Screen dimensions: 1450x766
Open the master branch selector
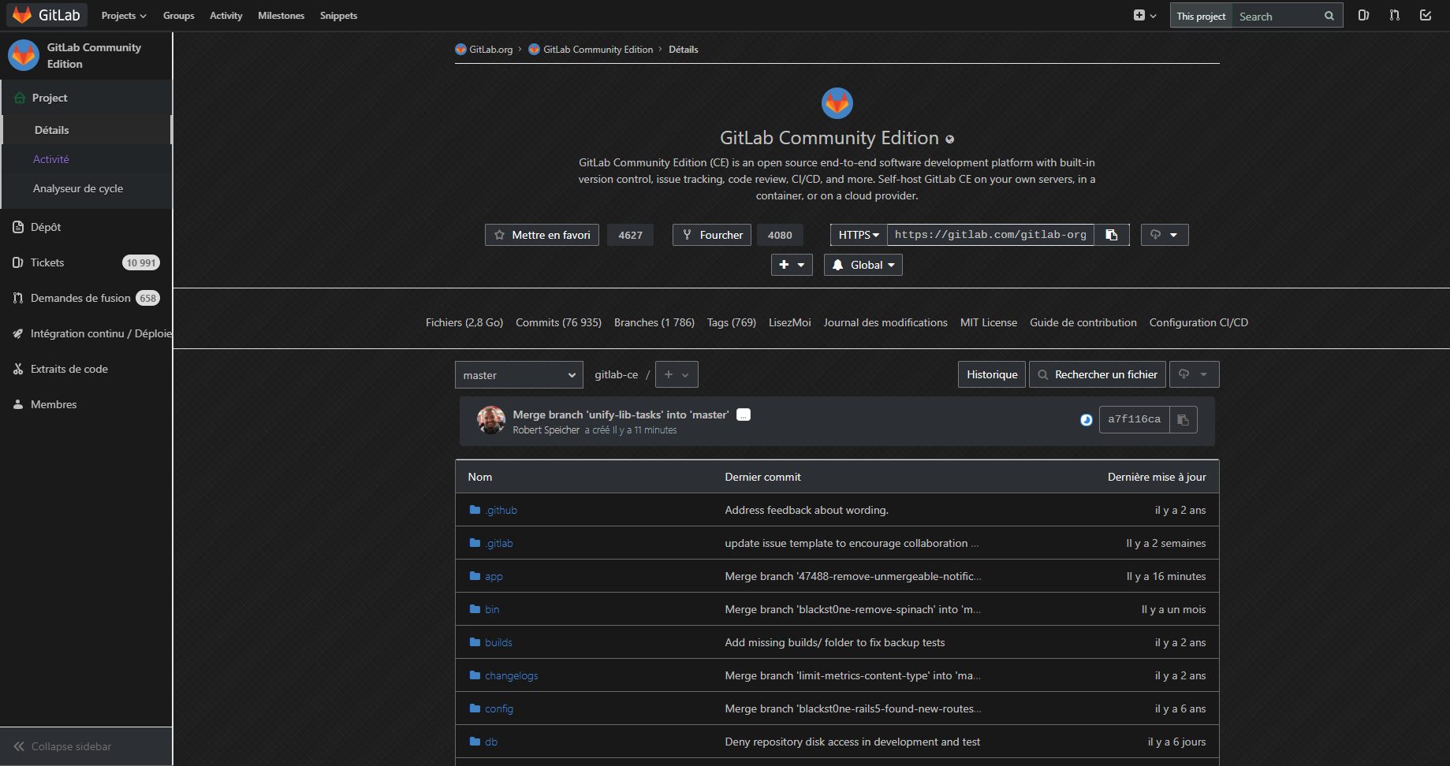pos(518,374)
